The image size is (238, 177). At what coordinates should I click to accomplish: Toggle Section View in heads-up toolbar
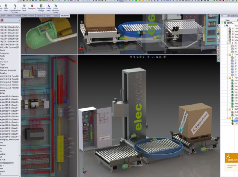pos(140,57)
